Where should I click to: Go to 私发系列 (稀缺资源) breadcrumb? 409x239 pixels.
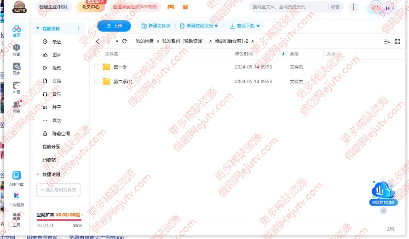pyautogui.click(x=183, y=41)
